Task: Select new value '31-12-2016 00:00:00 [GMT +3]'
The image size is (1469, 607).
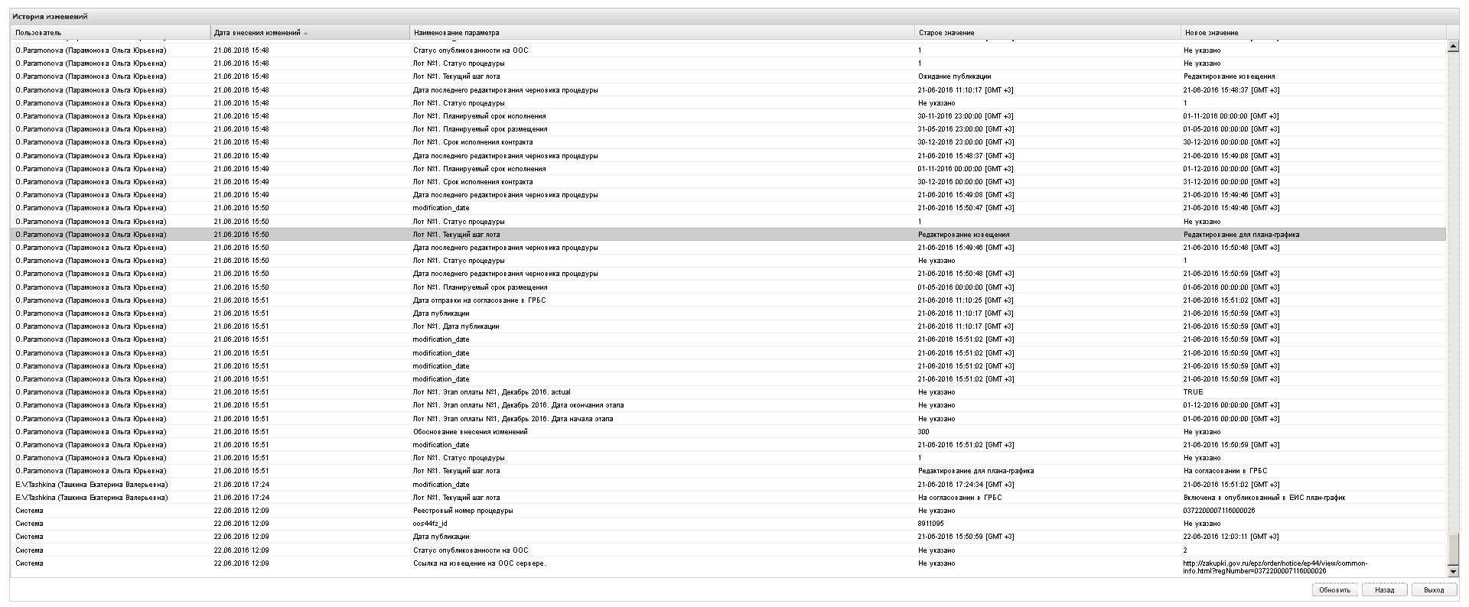Action: tap(1231, 182)
